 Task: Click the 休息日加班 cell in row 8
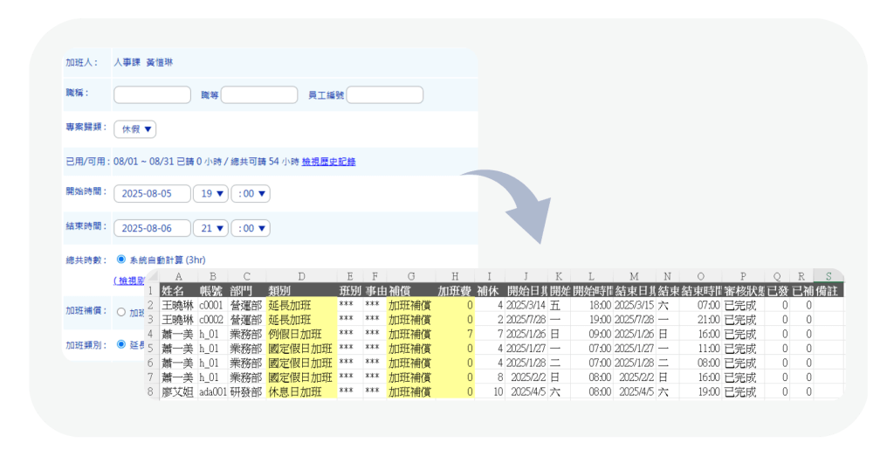pos(300,392)
